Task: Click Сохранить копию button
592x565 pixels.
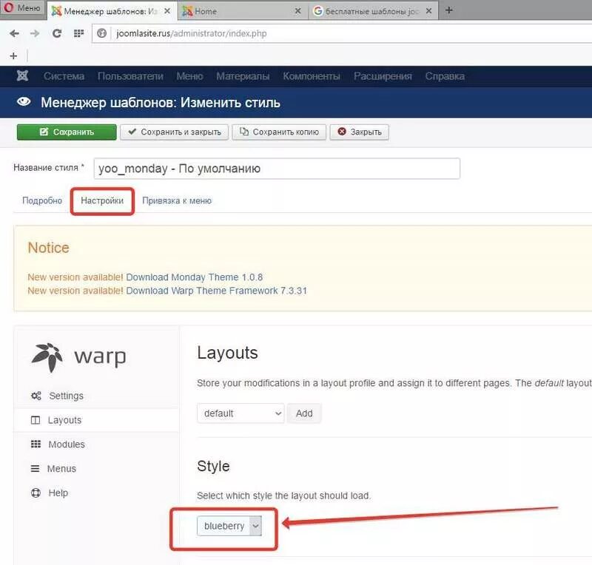Action: [x=279, y=132]
